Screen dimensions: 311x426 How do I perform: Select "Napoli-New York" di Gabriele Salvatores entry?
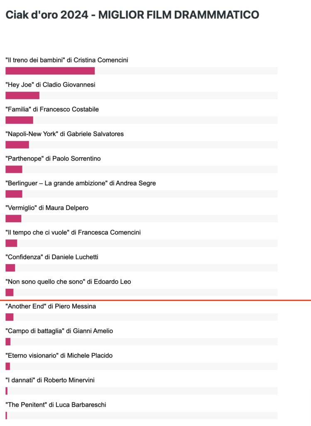(64, 134)
